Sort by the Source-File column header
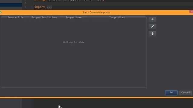This screenshot has width=193, height=108. coord(15,17)
